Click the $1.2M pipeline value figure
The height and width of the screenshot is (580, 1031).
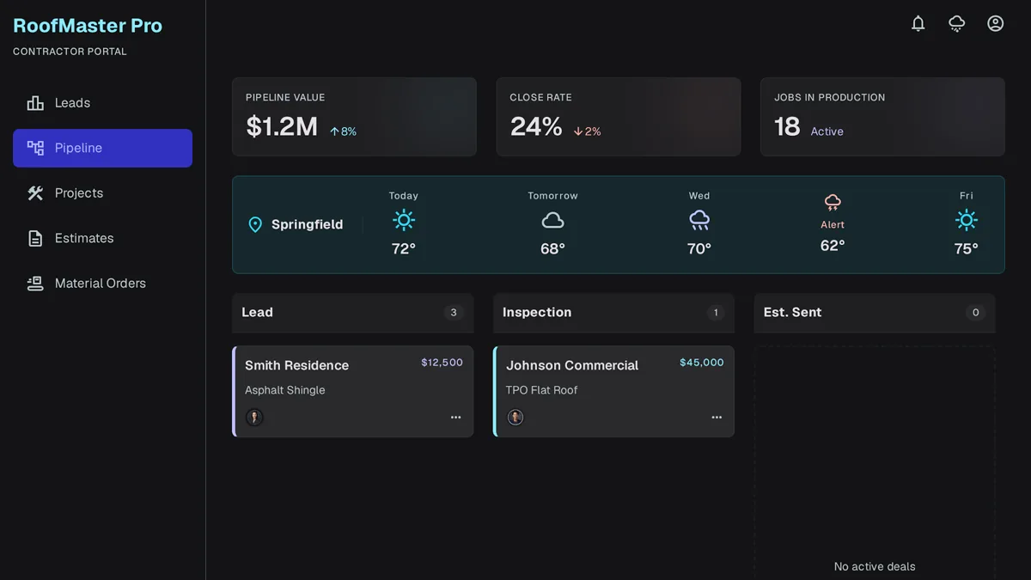(x=282, y=126)
